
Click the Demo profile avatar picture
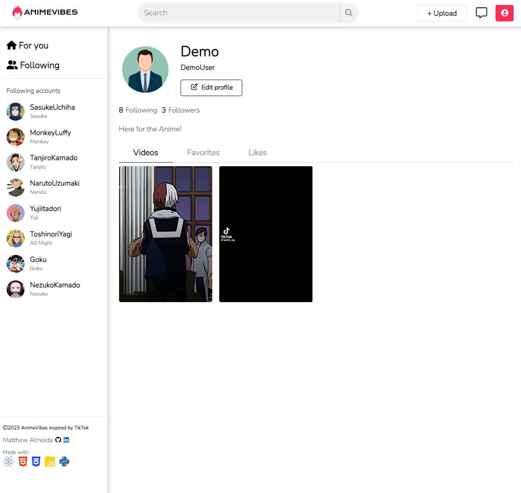(x=145, y=69)
